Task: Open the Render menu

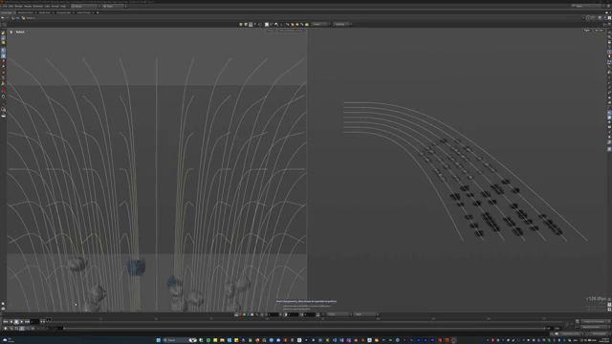Action: coord(18,7)
